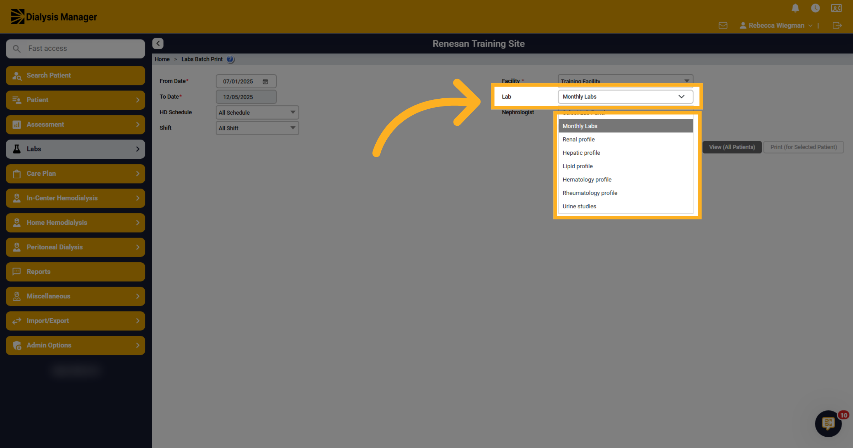Open Rebecca Wiegman user menu

(776, 26)
